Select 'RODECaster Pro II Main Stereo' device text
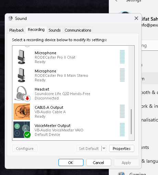Viewport: 158px width, 175px height. (x=61, y=75)
